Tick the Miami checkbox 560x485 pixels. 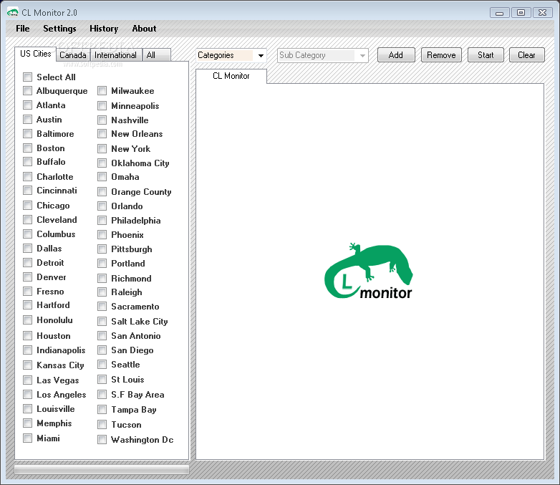click(27, 438)
